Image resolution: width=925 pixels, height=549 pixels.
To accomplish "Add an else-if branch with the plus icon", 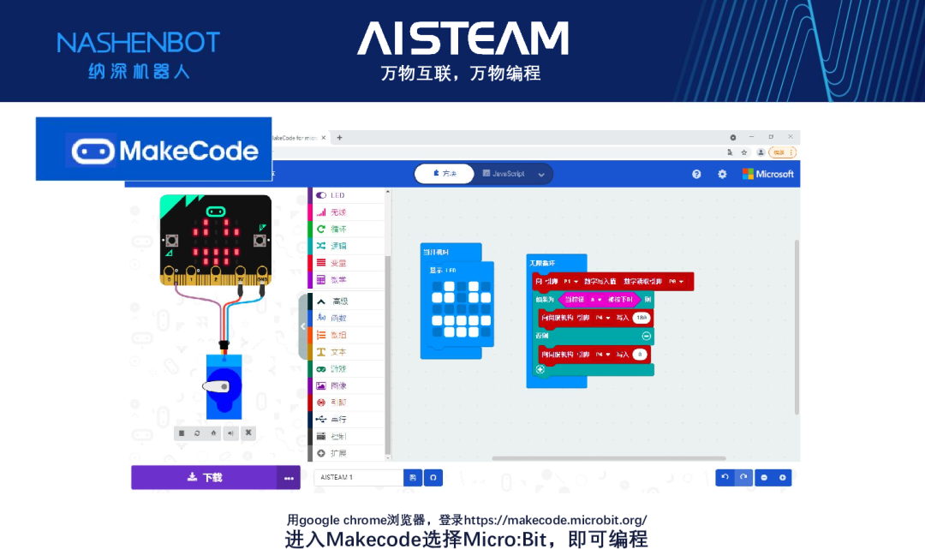I will point(540,369).
